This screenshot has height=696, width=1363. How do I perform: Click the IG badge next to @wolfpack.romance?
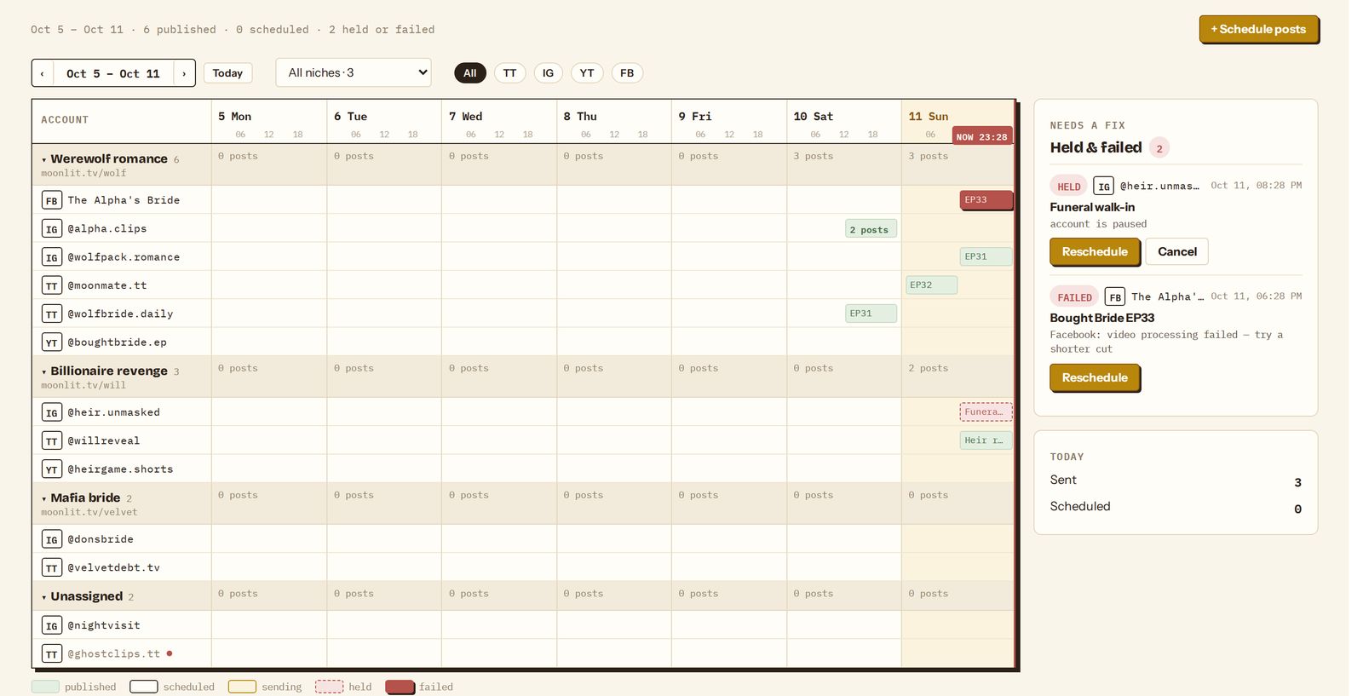[x=52, y=257]
